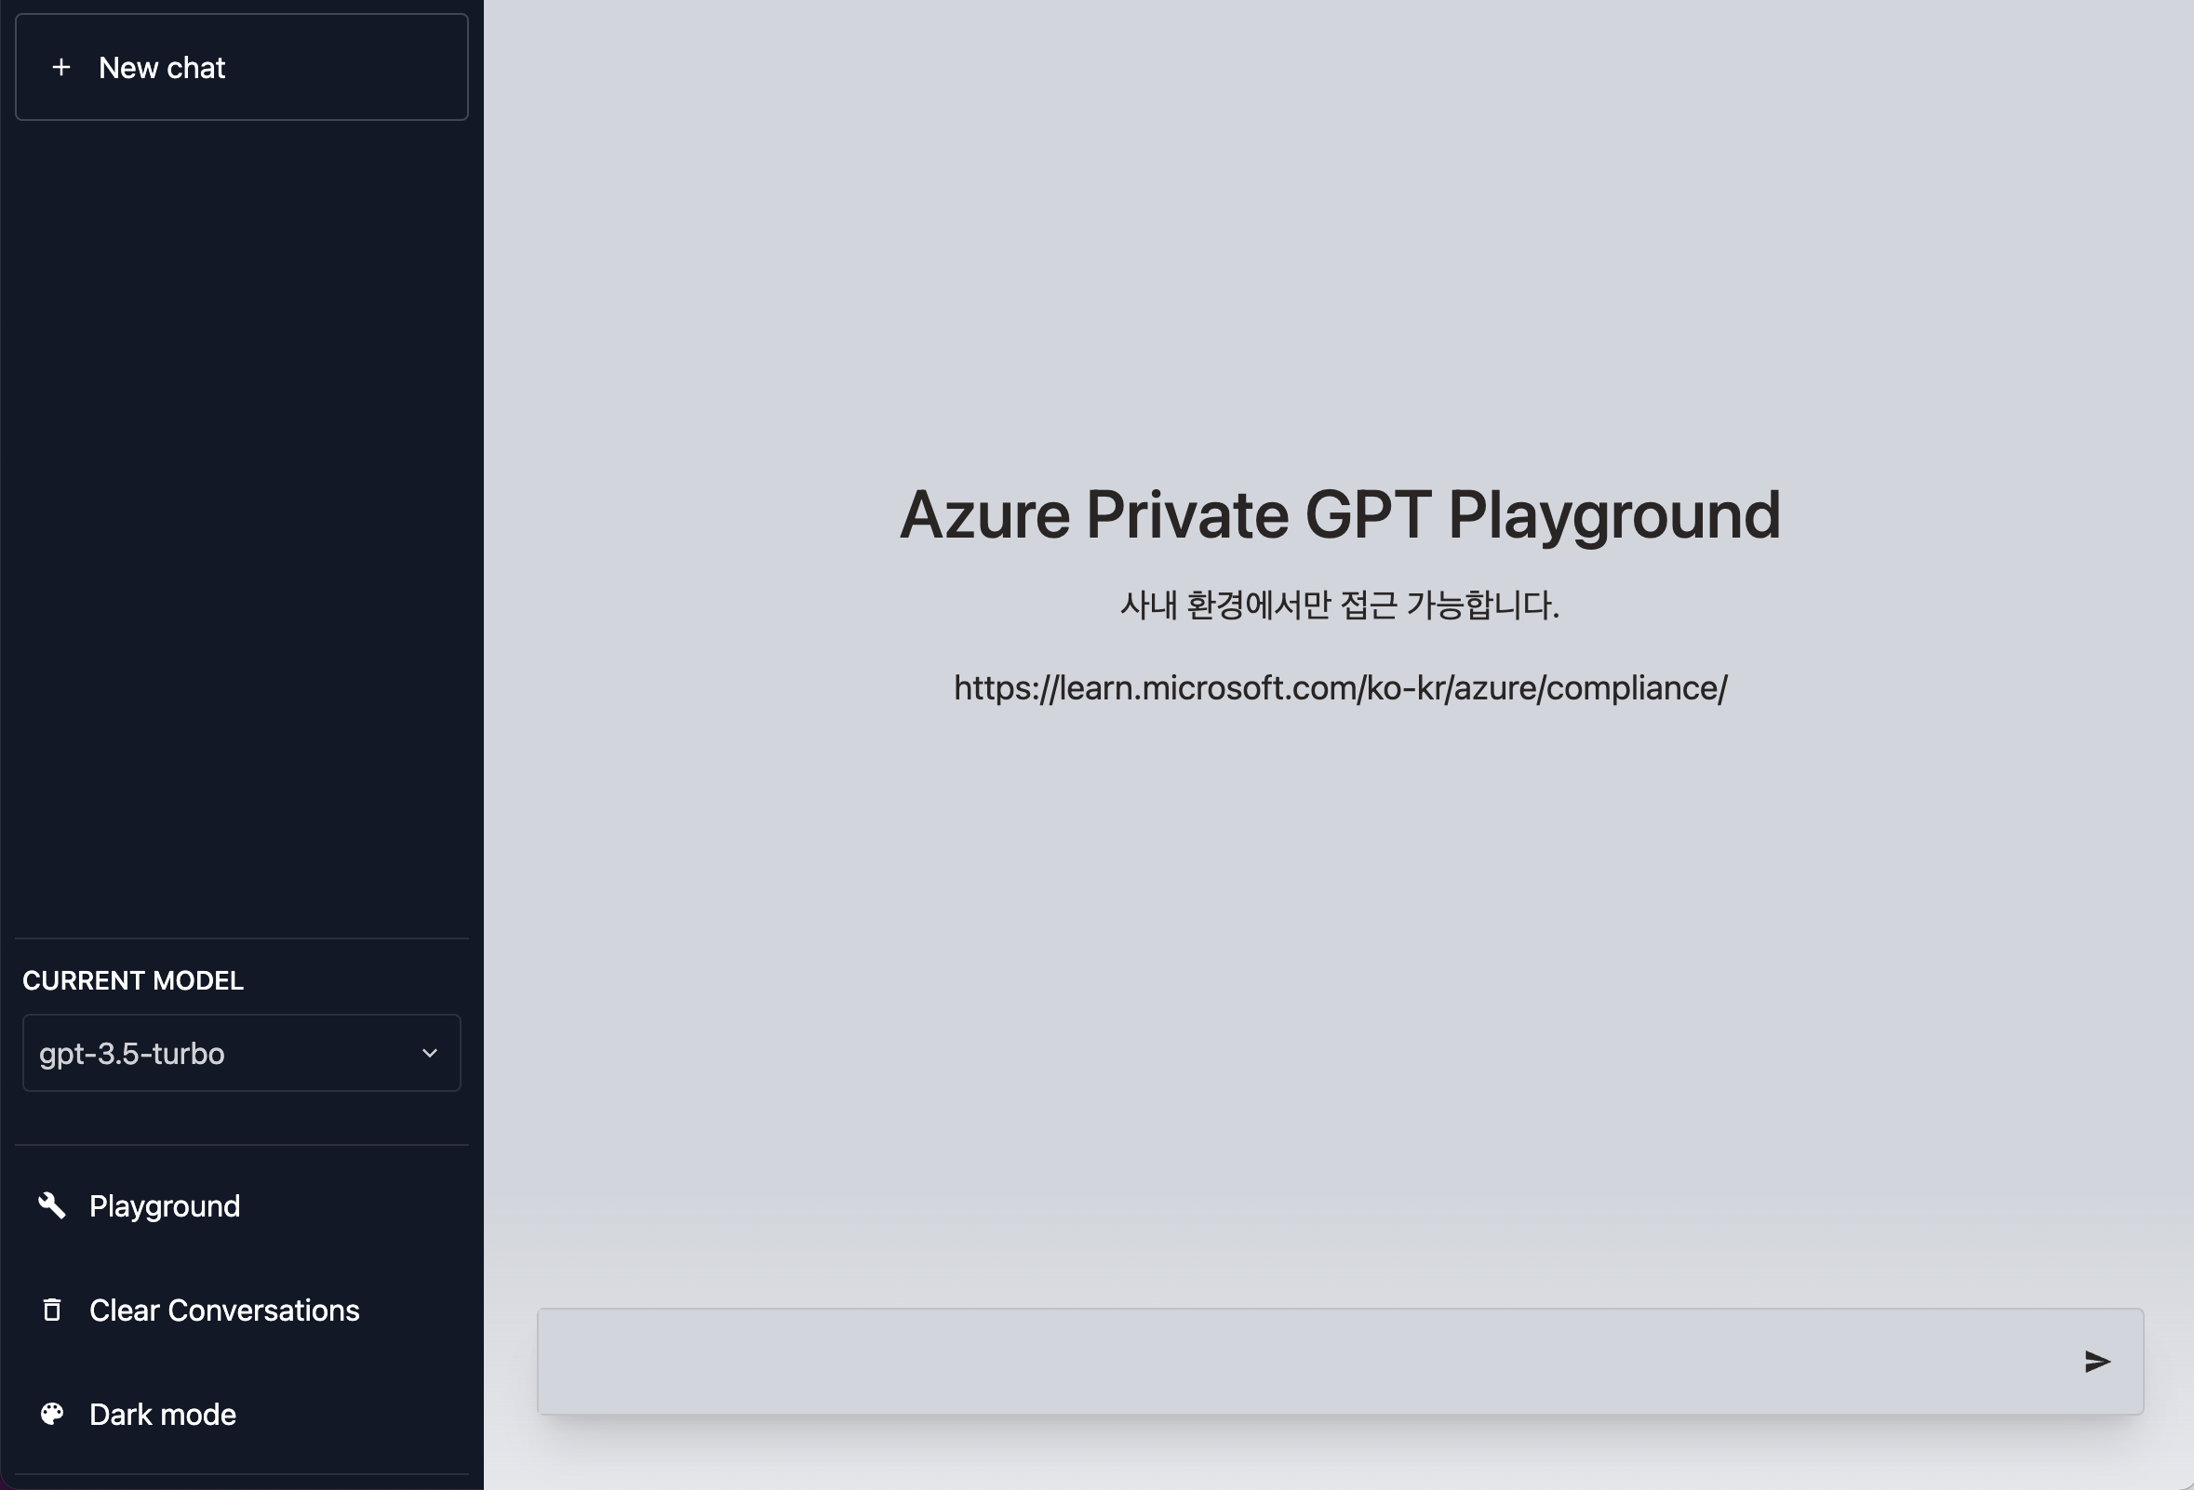The width and height of the screenshot is (2194, 1490).
Task: Select Clear Conversations in the sidebar
Action: click(222, 1310)
